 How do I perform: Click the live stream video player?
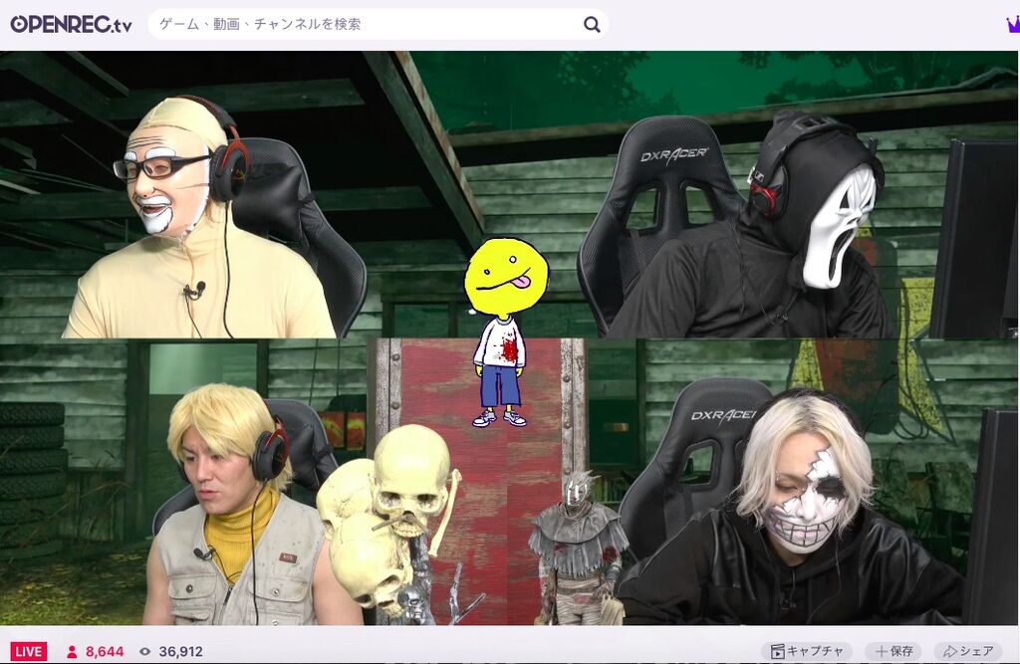tap(509, 338)
